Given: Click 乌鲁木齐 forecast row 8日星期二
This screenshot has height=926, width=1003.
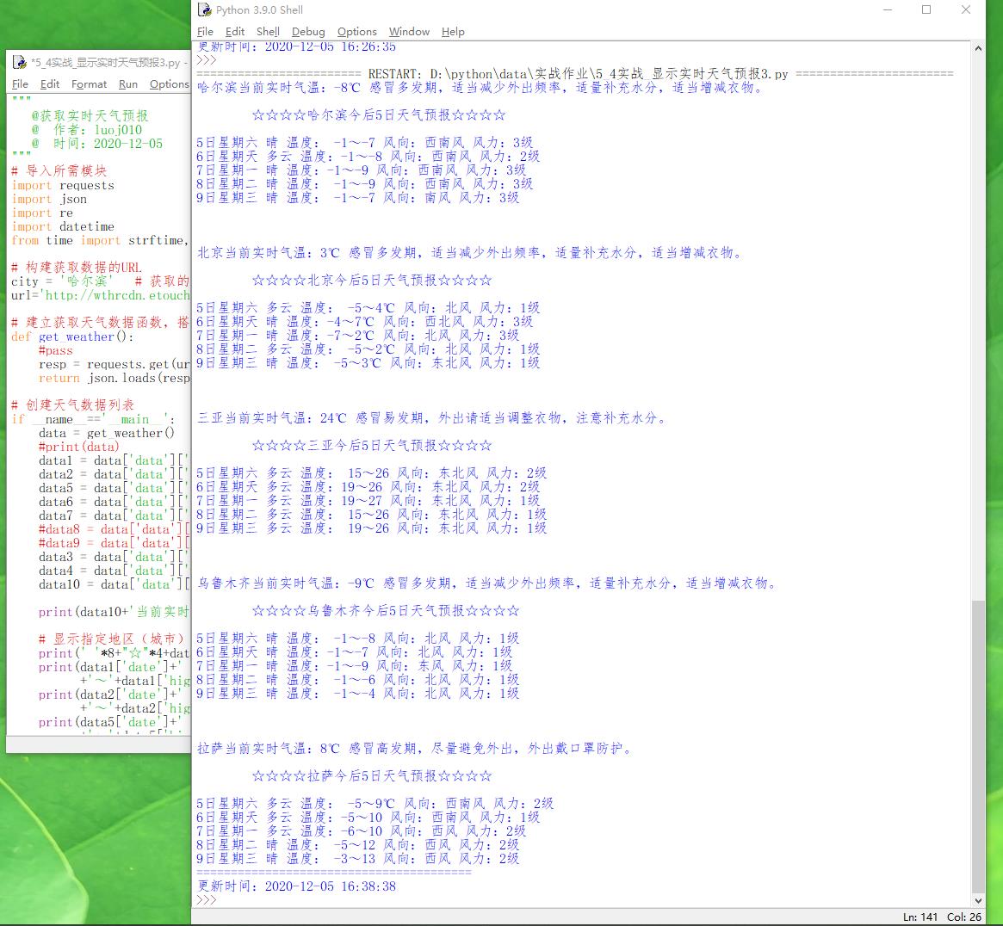Looking at the screenshot, I should click(357, 680).
